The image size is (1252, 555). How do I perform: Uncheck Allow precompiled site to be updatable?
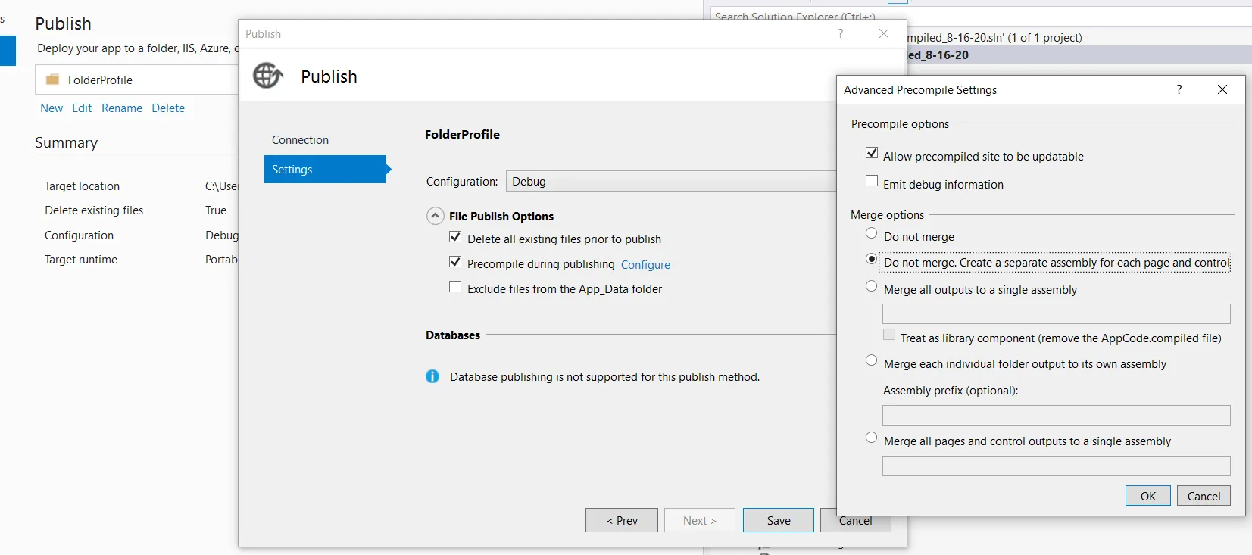tap(872, 154)
